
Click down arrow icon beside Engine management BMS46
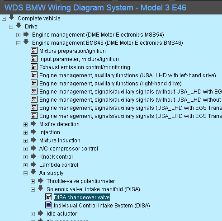point(26,42)
